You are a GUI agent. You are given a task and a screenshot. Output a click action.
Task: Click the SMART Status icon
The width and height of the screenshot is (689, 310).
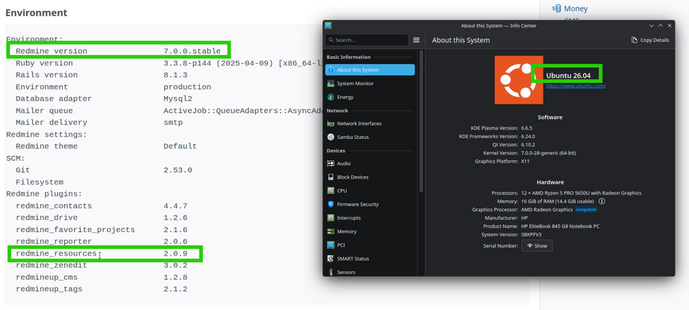click(331, 259)
